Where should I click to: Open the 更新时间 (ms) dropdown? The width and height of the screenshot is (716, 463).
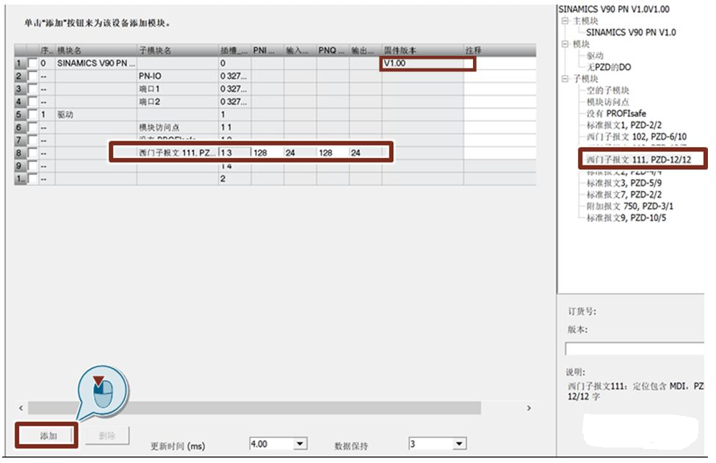coord(300,444)
